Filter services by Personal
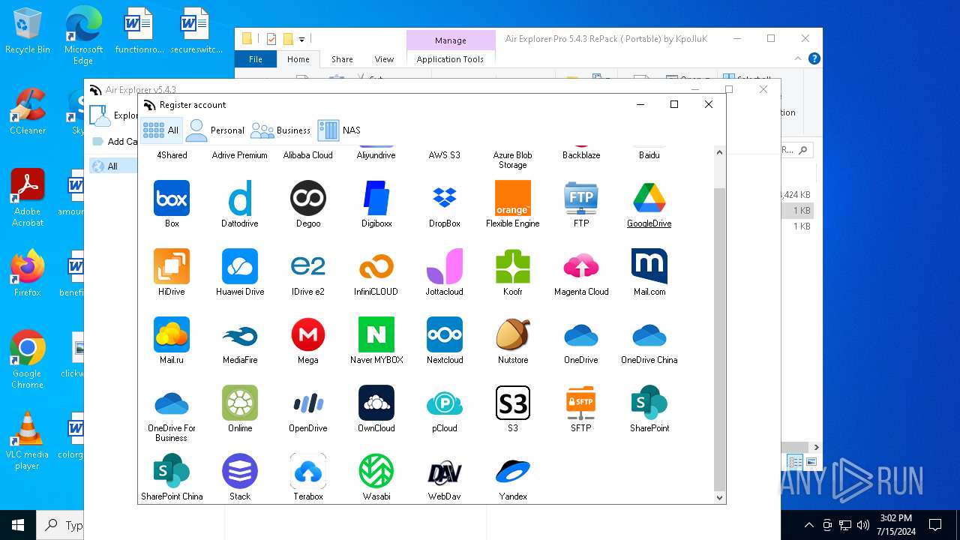This screenshot has width=960, height=540. [x=215, y=130]
